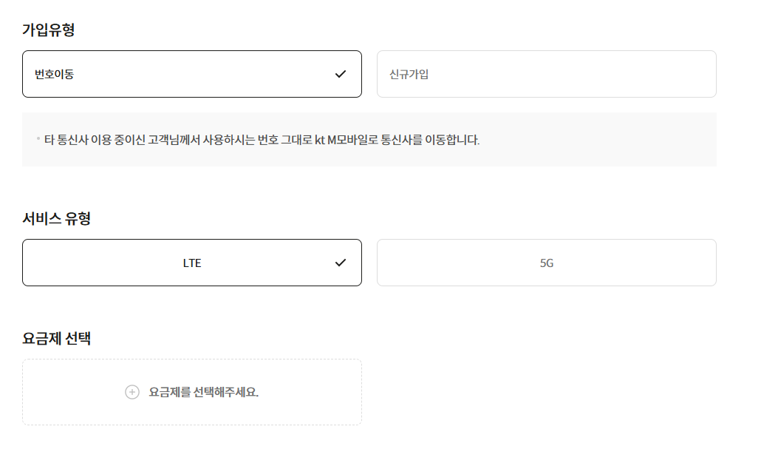
Task: Click the gray notice banner about number transfer
Action: point(369,139)
